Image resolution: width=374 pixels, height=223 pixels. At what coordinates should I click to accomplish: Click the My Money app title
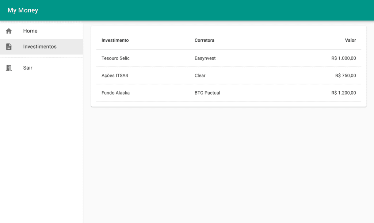(x=22, y=10)
